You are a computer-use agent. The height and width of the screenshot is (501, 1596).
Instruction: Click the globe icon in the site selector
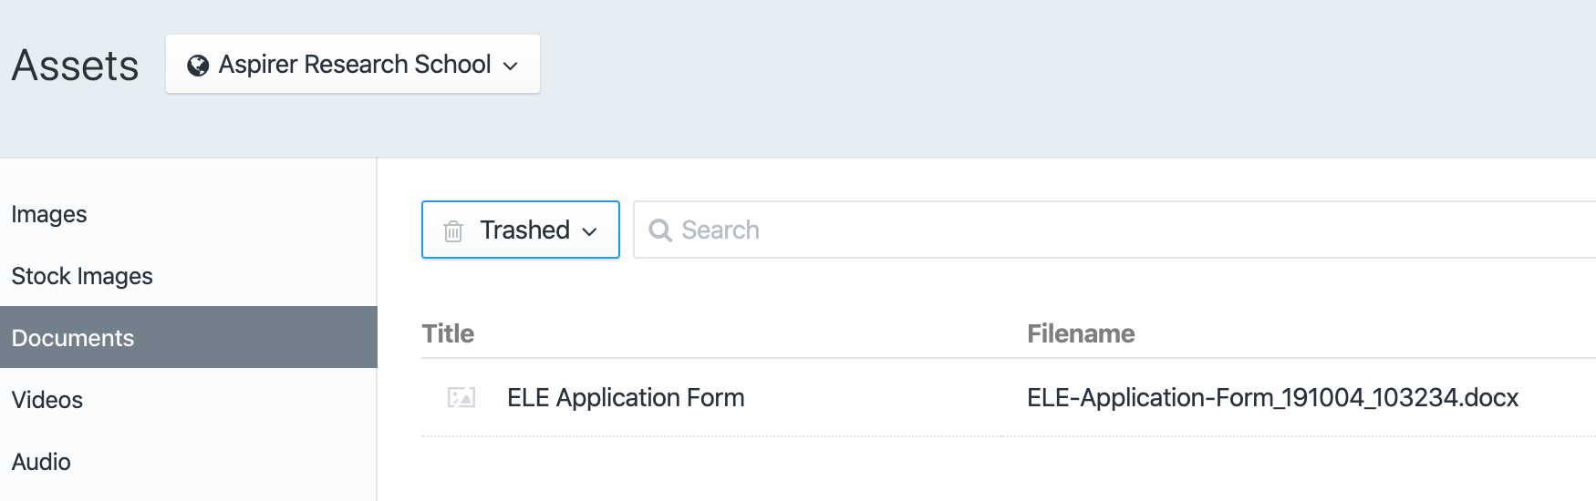click(x=197, y=66)
